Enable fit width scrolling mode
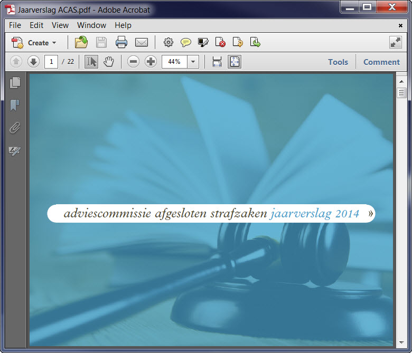Screen dimensions: 412x353 coord(217,62)
